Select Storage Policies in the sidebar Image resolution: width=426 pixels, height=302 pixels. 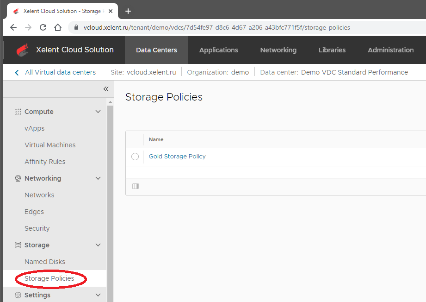click(x=49, y=278)
